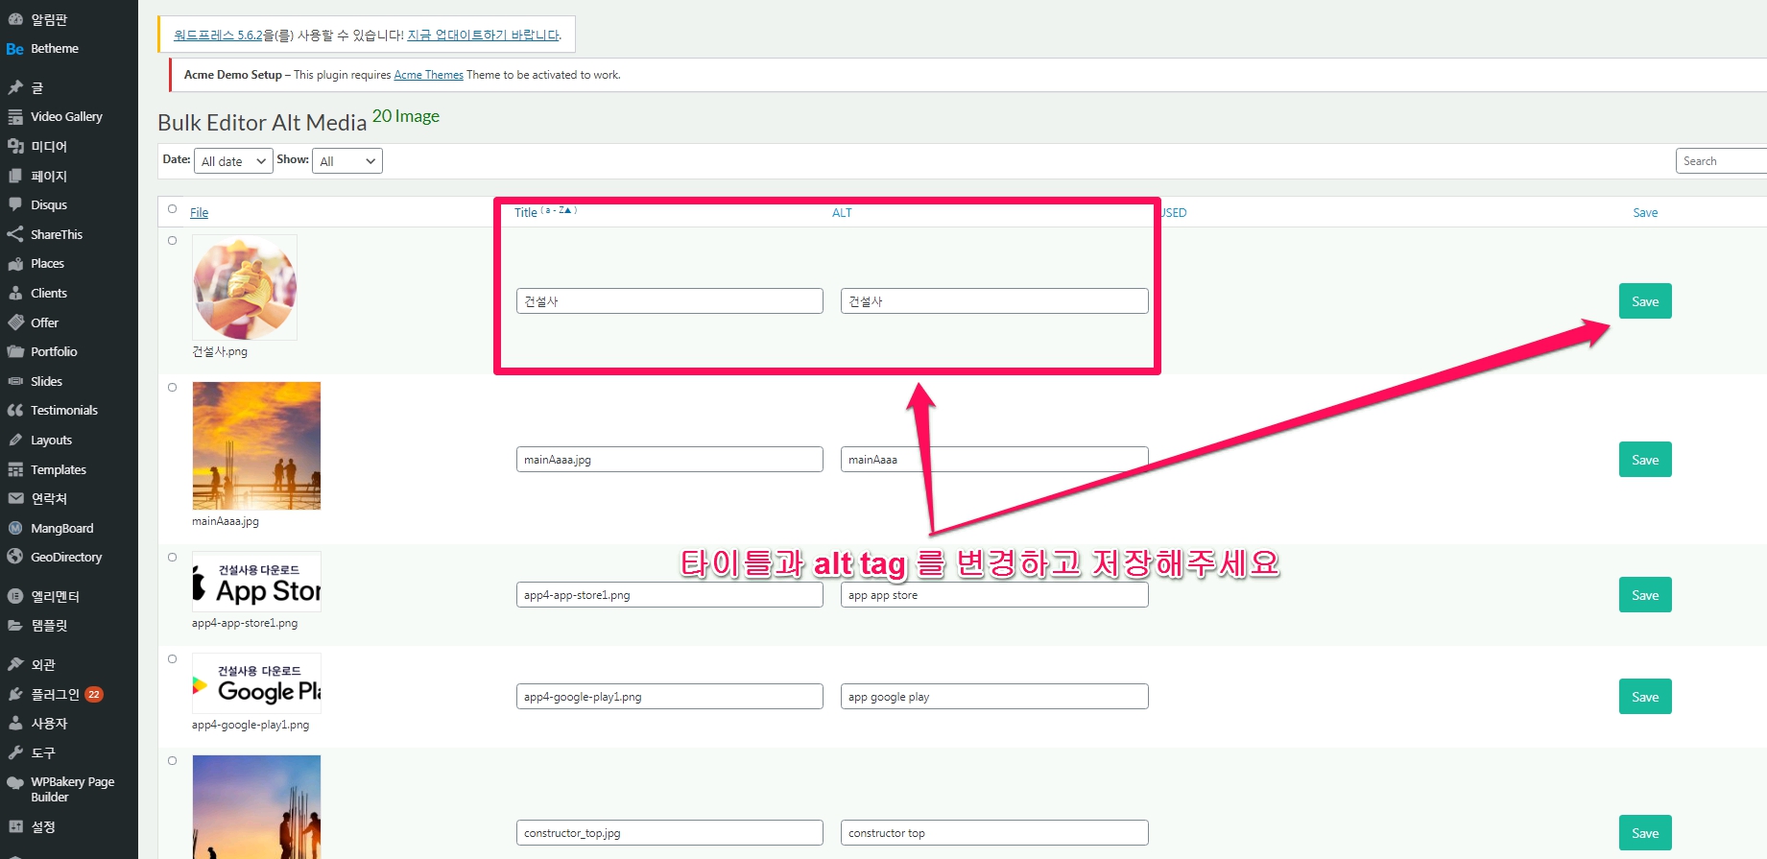Click the sunset mainAaaa.jpg thumbnail
1767x859 pixels.
[x=256, y=445]
